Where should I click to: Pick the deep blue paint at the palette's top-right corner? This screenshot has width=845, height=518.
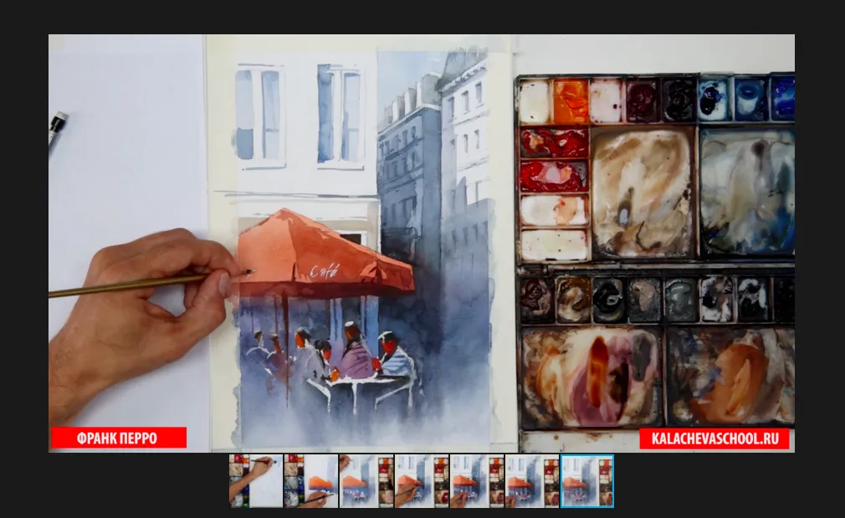(783, 98)
